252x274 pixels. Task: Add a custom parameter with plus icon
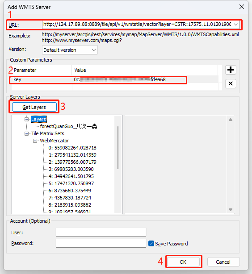(x=231, y=70)
